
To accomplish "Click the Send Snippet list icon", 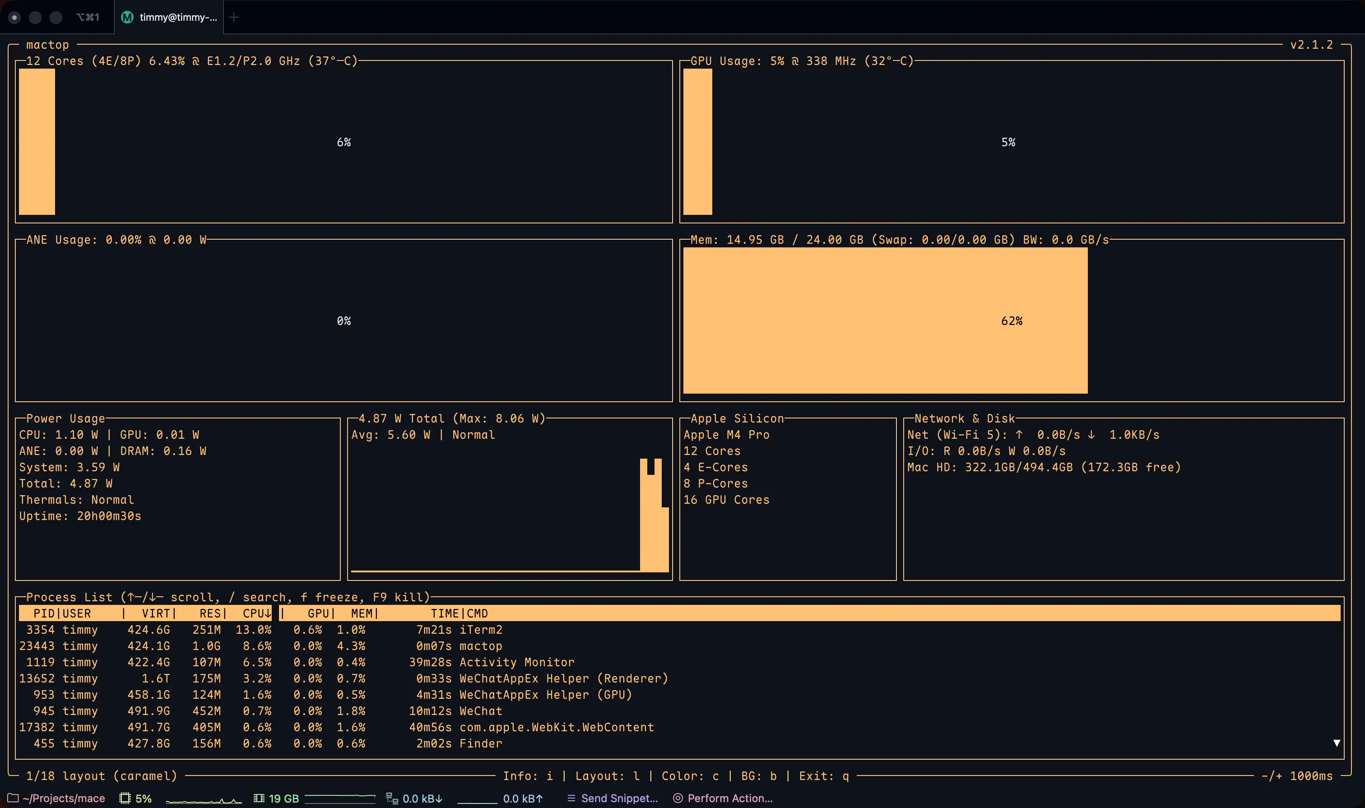I will [571, 798].
